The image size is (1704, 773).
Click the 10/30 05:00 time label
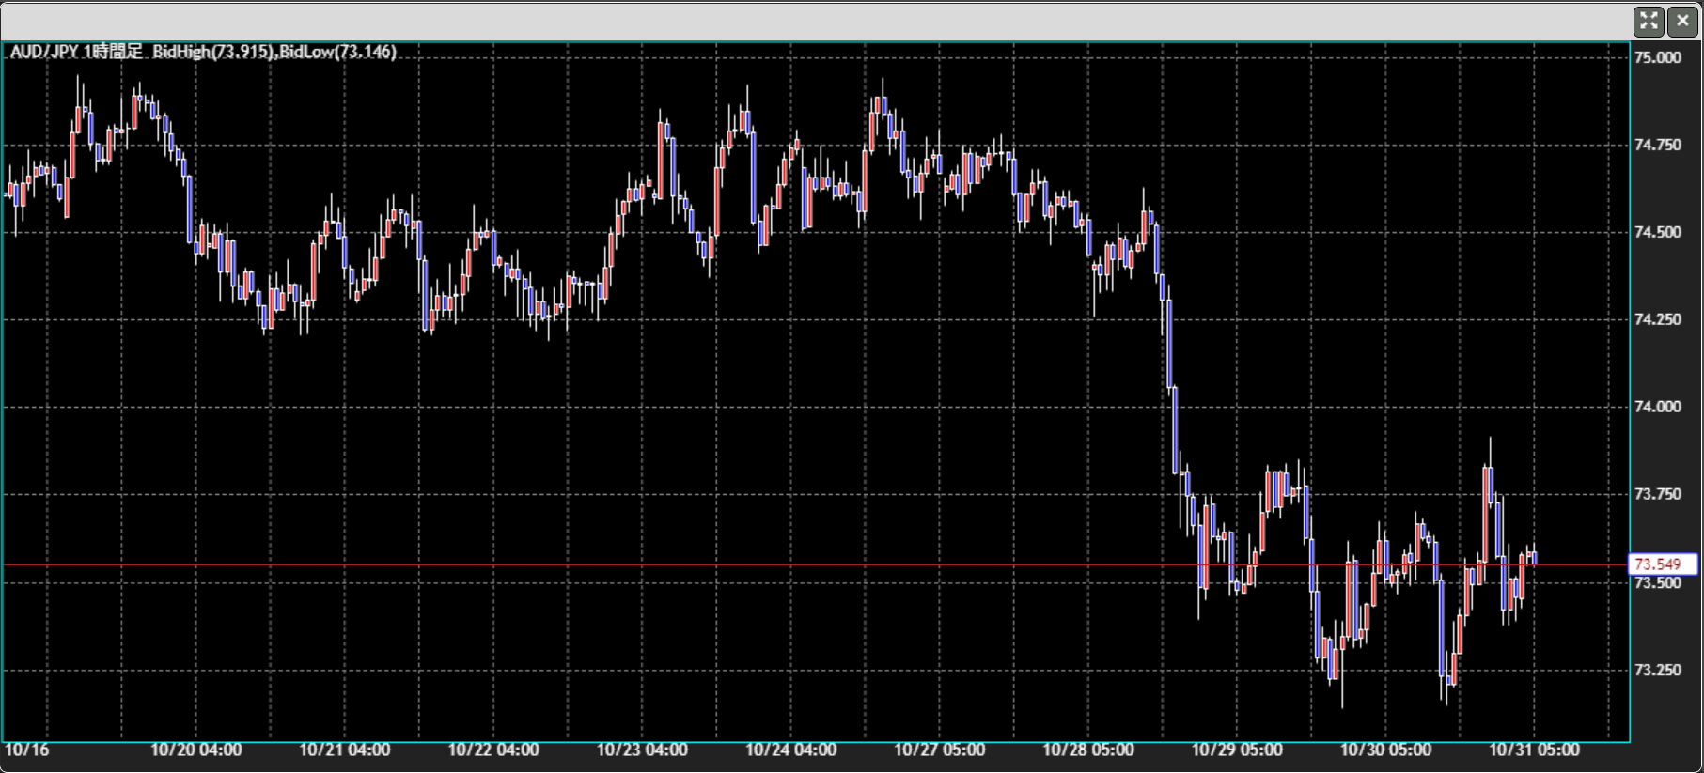(1385, 750)
